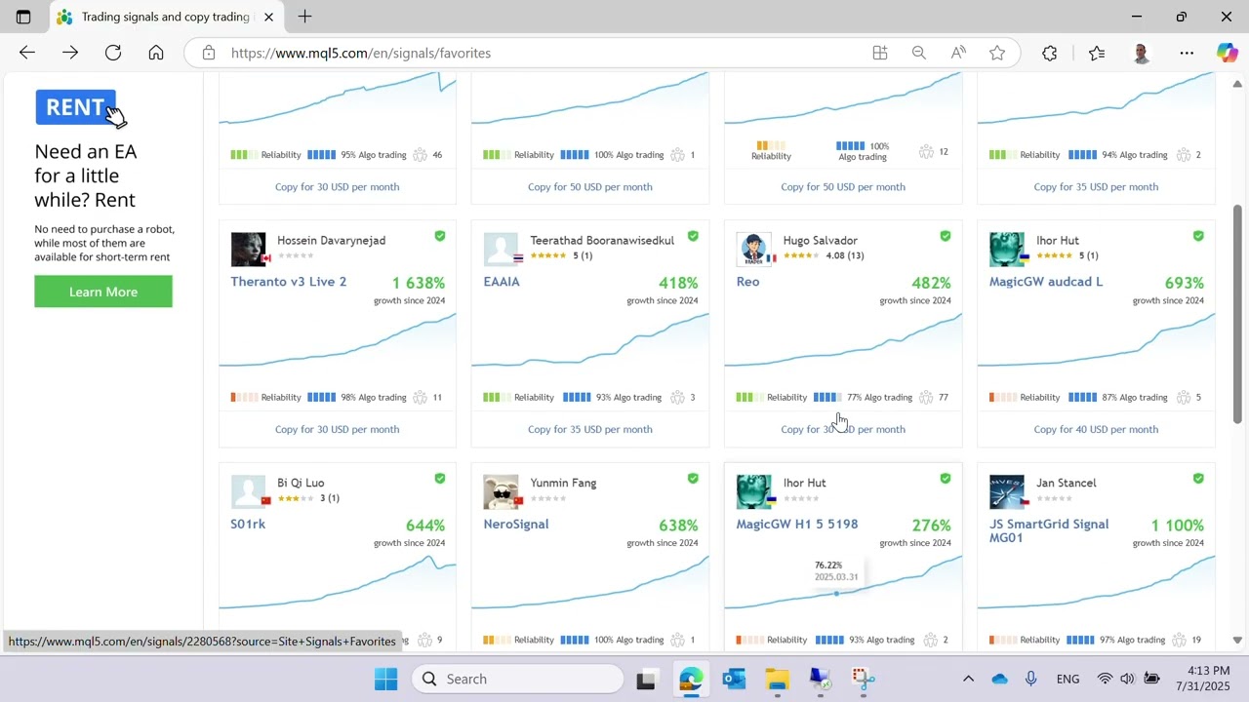Click Yunmin Fang's avatar
Image resolution: width=1249 pixels, height=702 pixels.
tap(501, 491)
